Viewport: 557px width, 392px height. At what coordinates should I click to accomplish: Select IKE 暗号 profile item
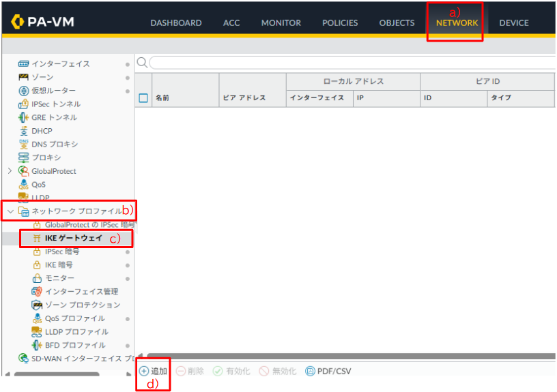tap(59, 265)
